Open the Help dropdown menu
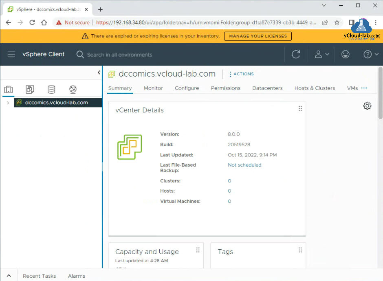The width and height of the screenshot is (383, 281). (370, 55)
